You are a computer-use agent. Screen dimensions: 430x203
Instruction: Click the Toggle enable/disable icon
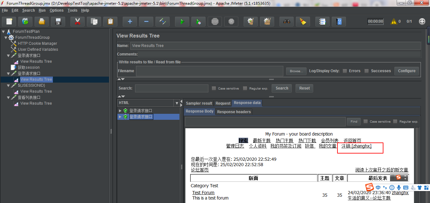162,21
